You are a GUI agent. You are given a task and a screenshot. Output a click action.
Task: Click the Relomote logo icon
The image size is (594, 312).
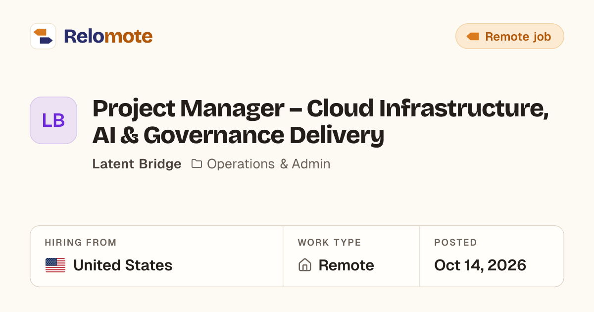click(x=43, y=36)
